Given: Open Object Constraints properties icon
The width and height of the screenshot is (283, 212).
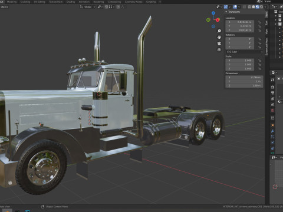Looking at the screenshot, I should coord(272,148).
